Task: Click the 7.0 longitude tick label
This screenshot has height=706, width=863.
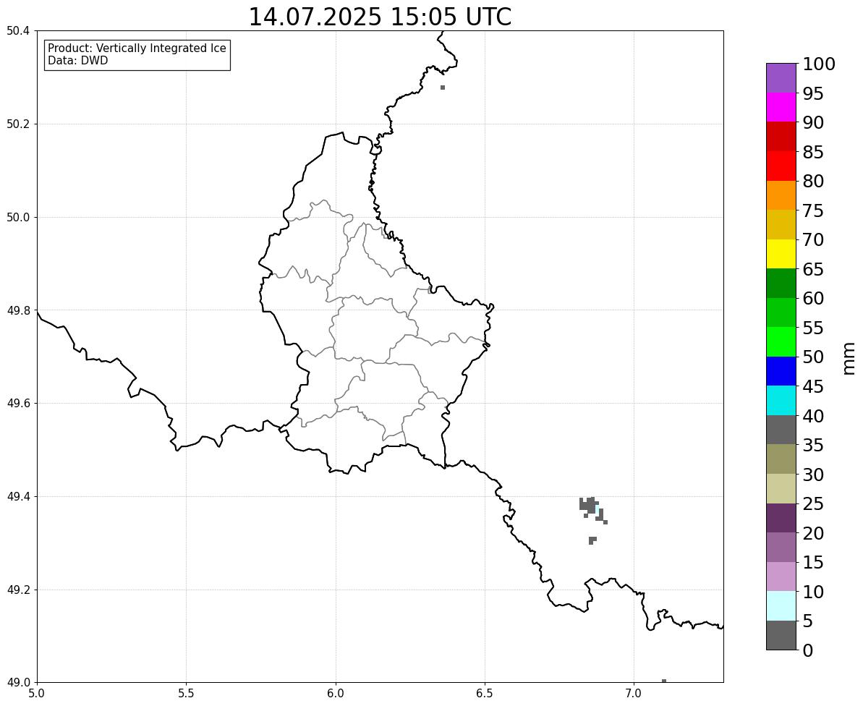Action: coord(634,694)
